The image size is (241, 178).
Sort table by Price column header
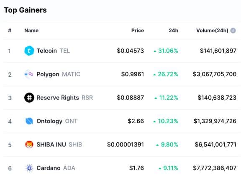tap(138, 31)
